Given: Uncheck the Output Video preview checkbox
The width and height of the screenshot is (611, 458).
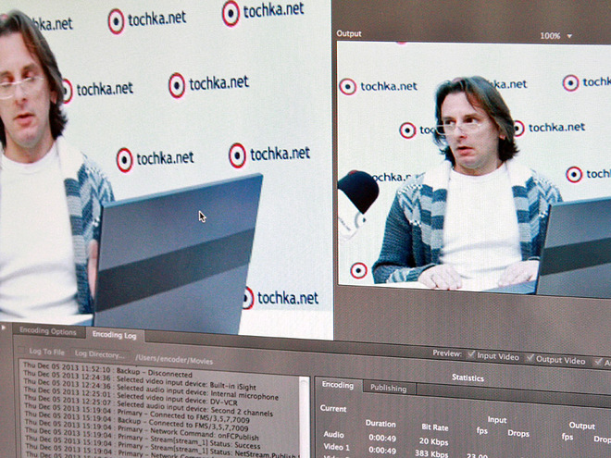Looking at the screenshot, I should click(530, 359).
